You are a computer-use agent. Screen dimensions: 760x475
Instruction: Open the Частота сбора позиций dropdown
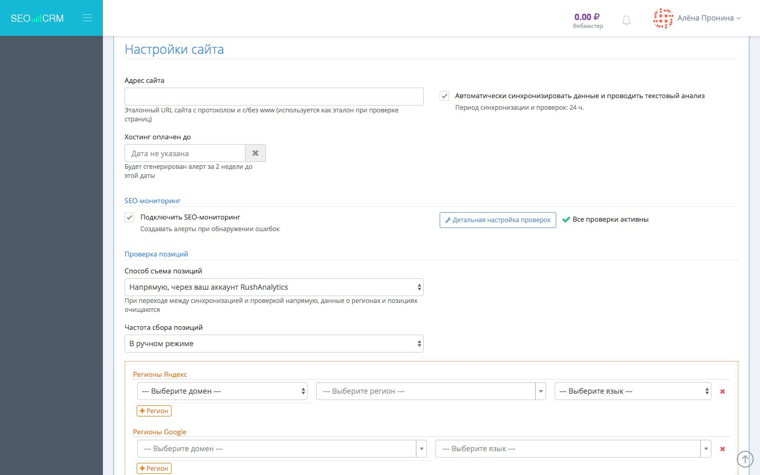[x=273, y=343]
